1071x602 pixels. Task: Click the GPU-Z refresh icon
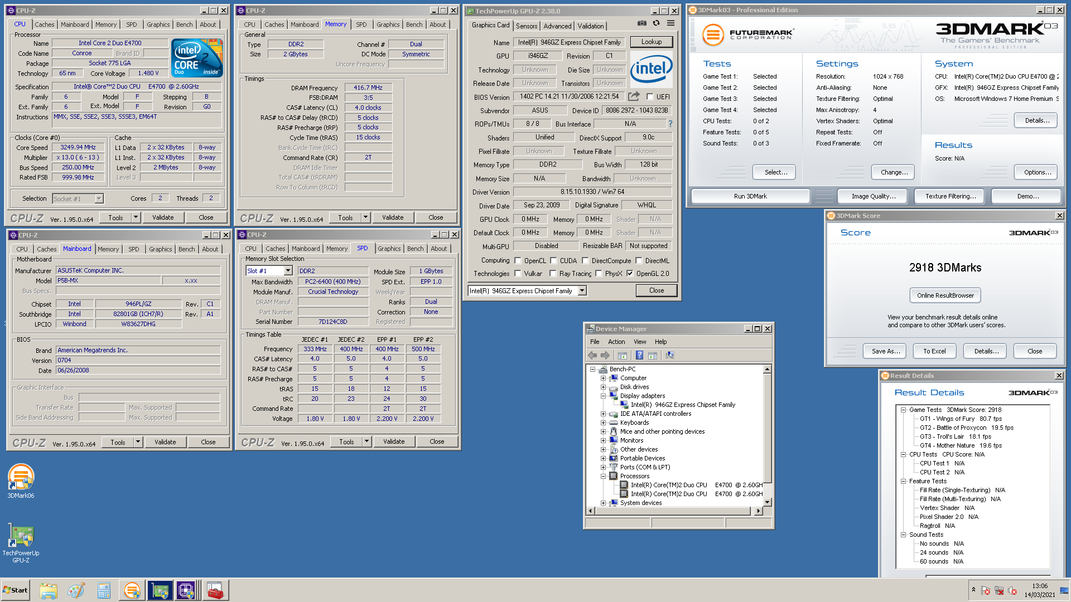click(x=656, y=23)
